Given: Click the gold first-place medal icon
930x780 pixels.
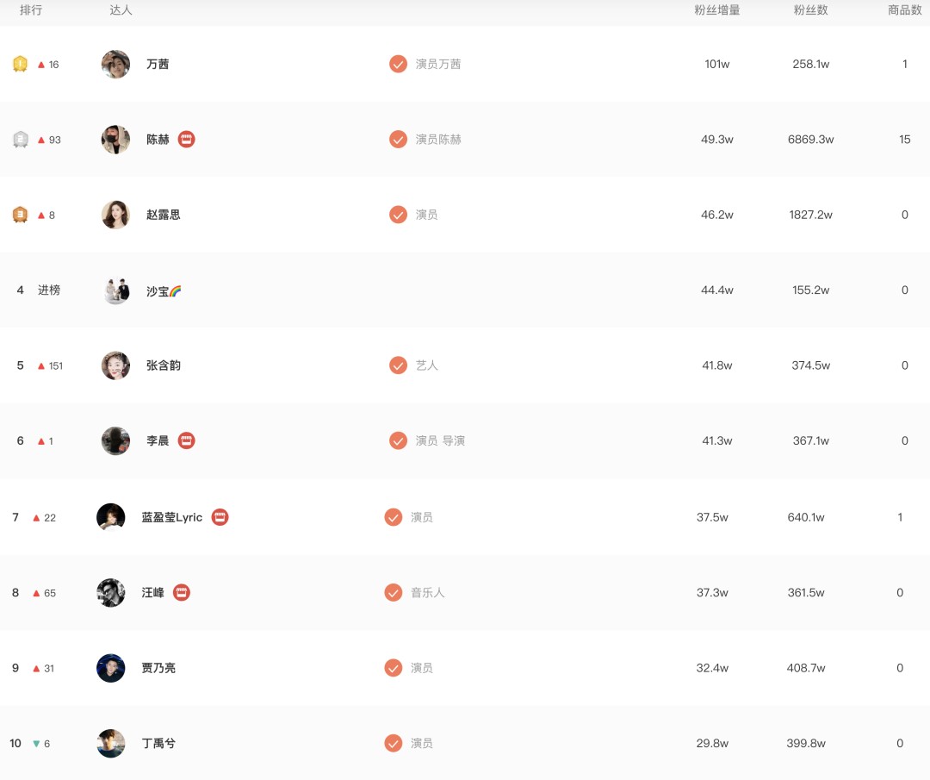Looking at the screenshot, I should [x=20, y=64].
